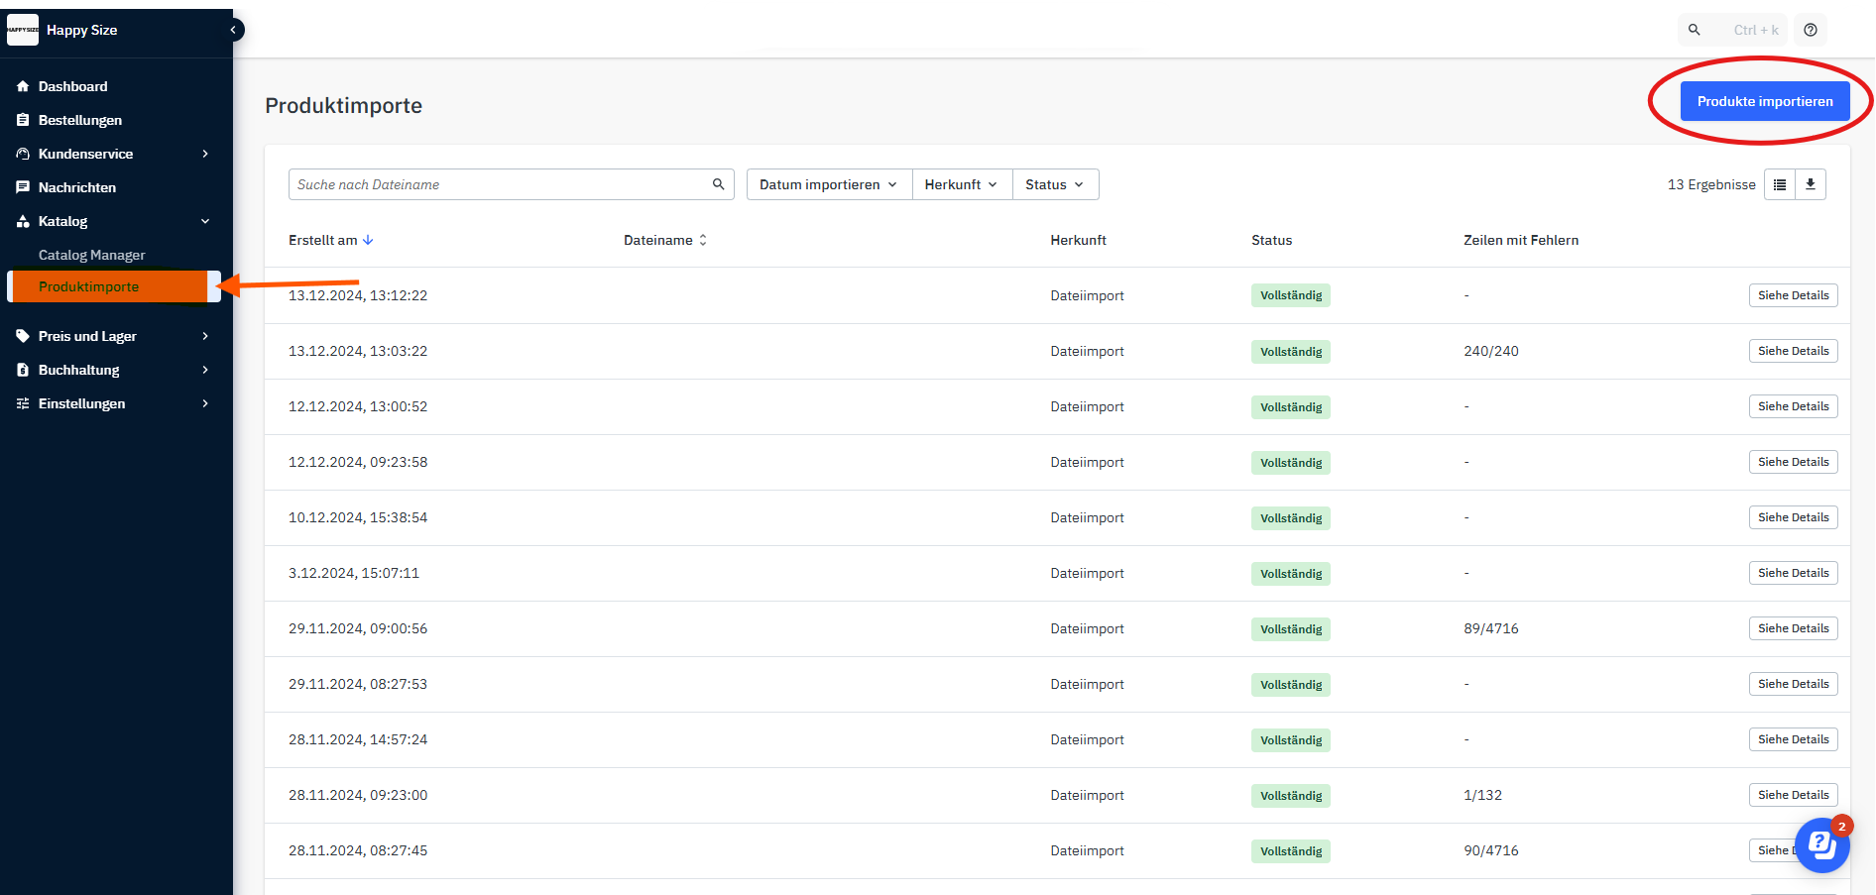This screenshot has width=1876, height=895.
Task: Open the Datum importieren dropdown
Action: click(x=828, y=184)
